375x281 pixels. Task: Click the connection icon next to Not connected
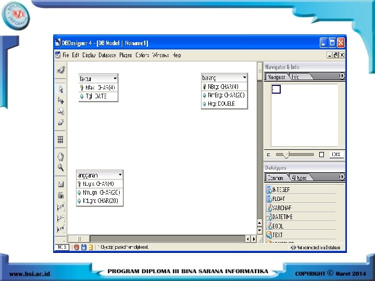point(293,248)
